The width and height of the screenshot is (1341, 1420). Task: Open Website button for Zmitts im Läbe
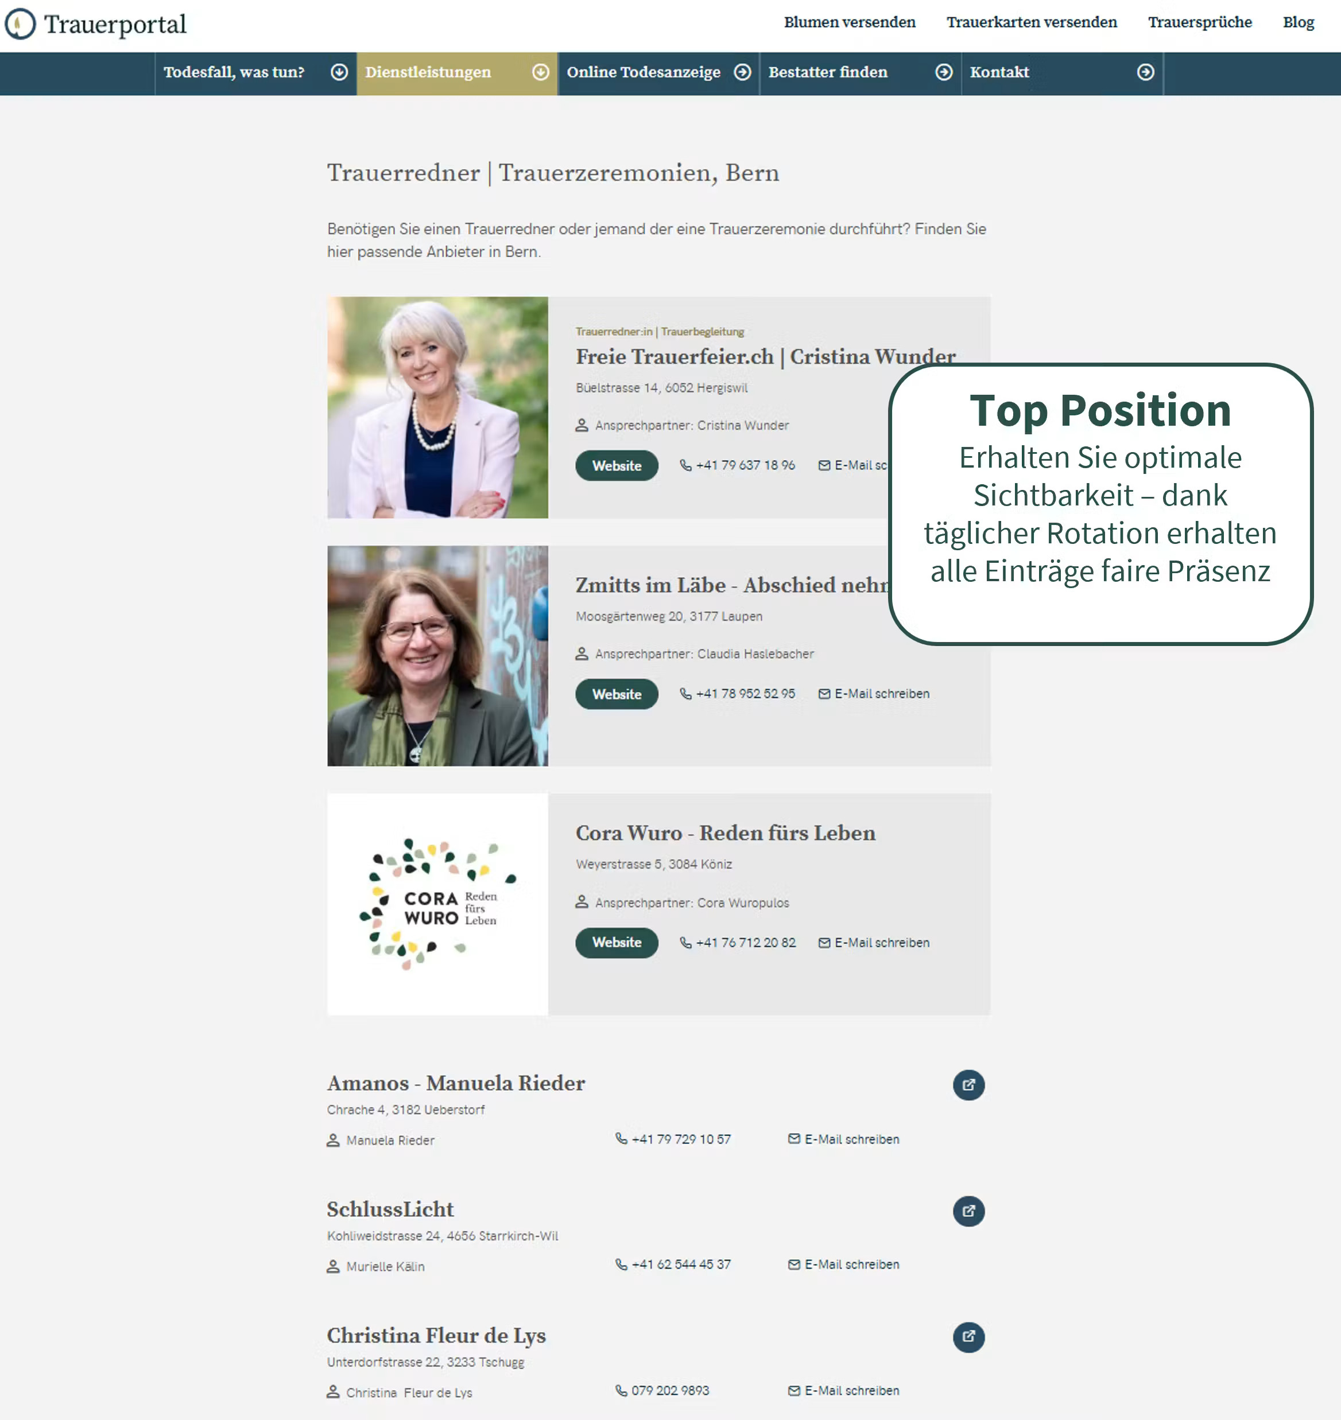tap(617, 694)
